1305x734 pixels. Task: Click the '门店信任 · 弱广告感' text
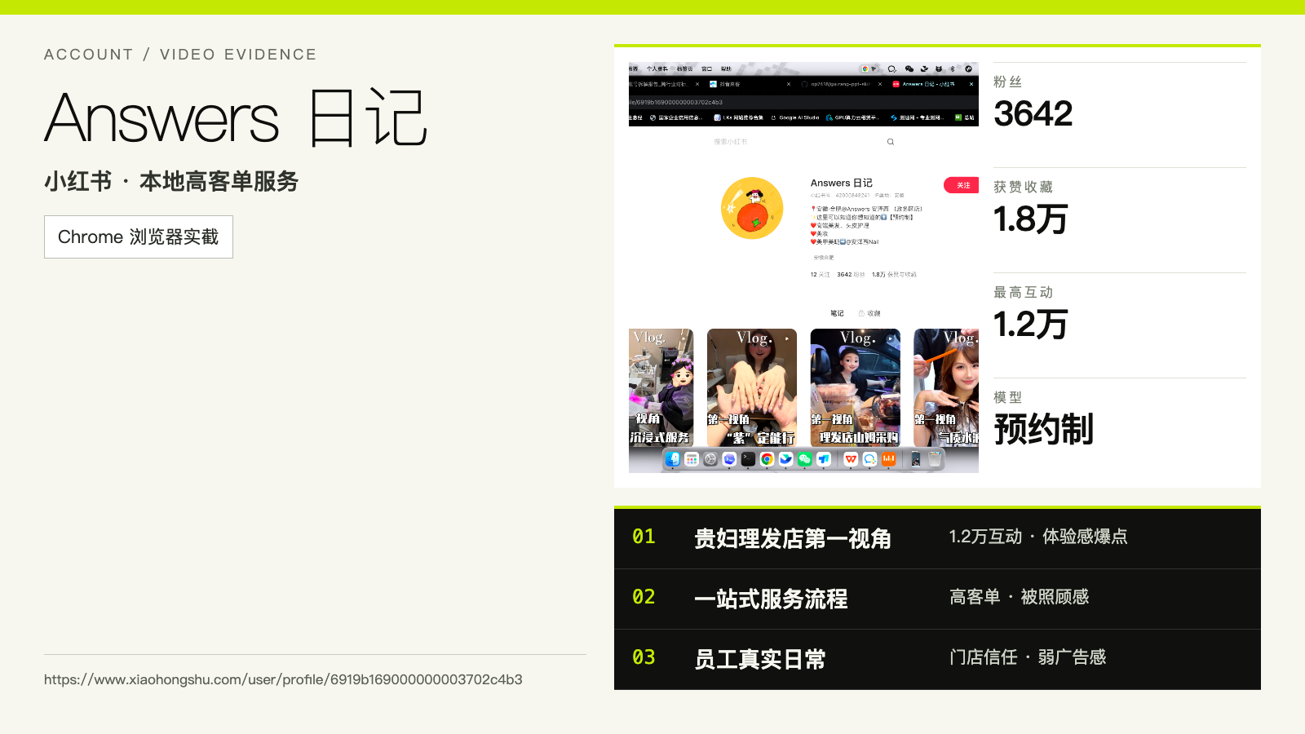[1028, 657]
